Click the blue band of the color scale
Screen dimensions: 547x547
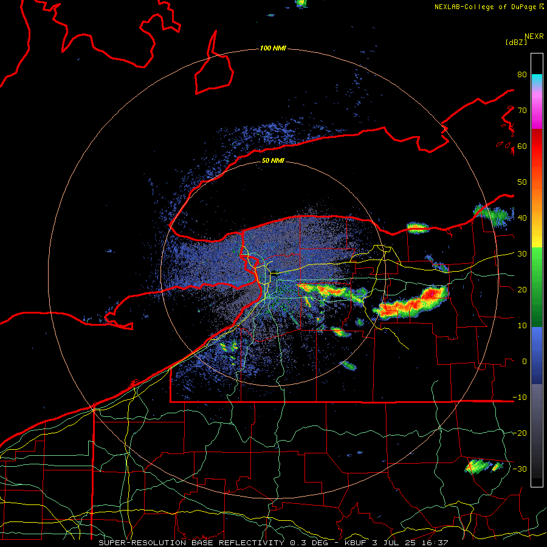537,356
